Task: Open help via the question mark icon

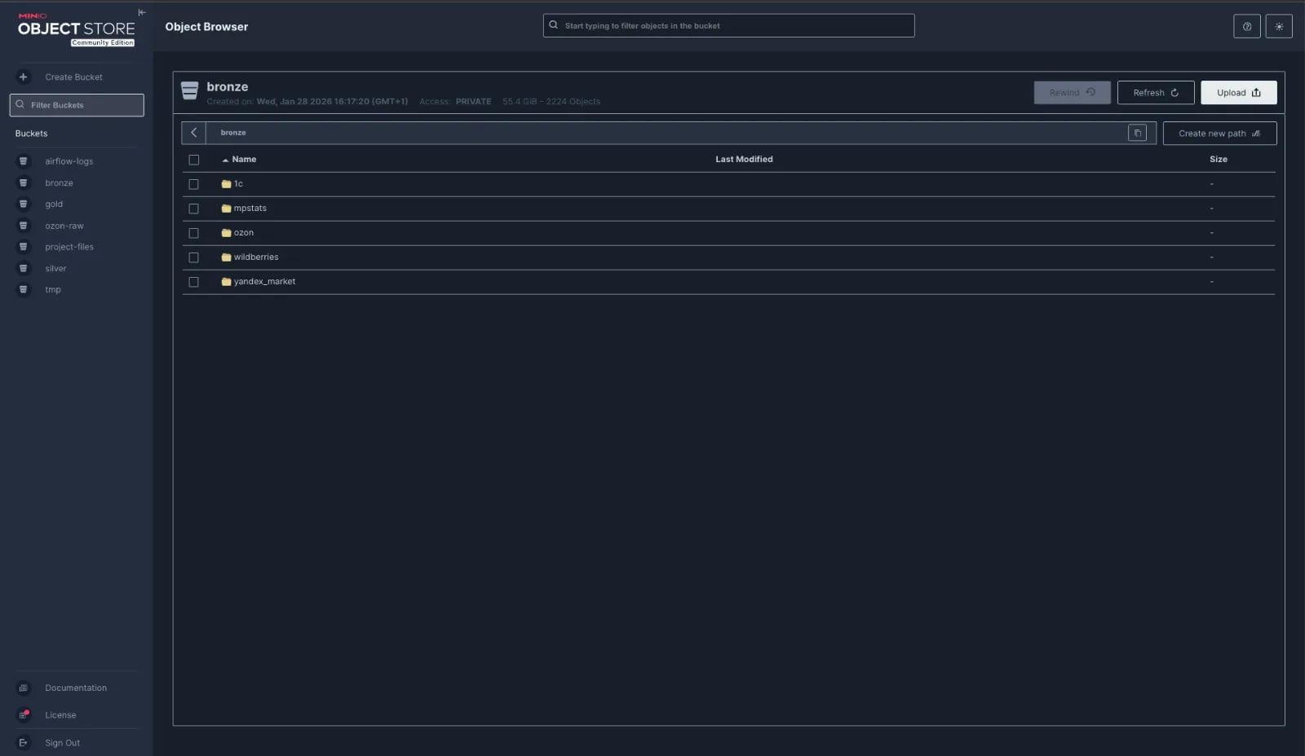Action: coord(1246,26)
